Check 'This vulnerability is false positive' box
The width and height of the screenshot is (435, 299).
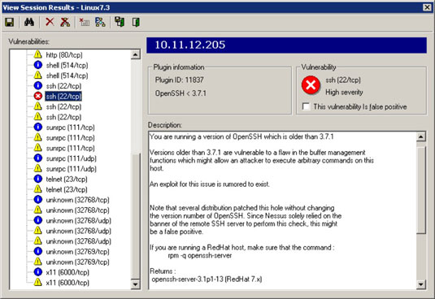306,106
